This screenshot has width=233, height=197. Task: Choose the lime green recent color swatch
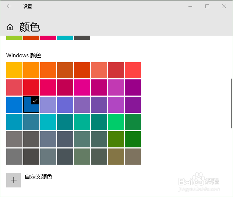pyautogui.click(x=14, y=37)
